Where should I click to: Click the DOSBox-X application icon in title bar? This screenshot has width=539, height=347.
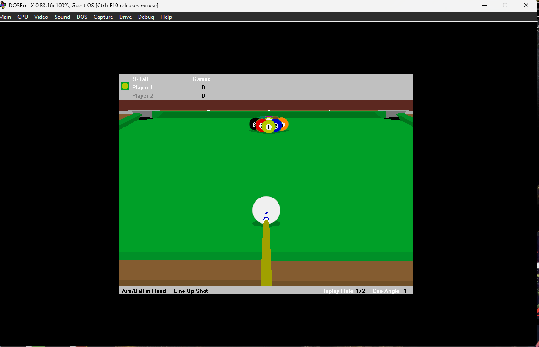click(3, 5)
